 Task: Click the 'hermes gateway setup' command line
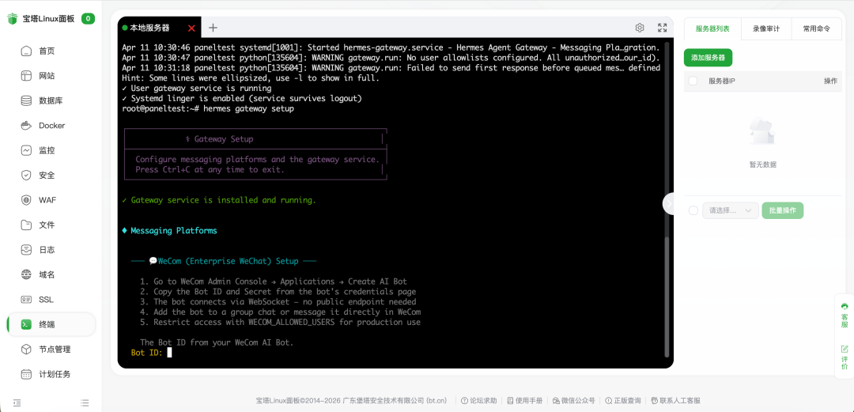(248, 108)
